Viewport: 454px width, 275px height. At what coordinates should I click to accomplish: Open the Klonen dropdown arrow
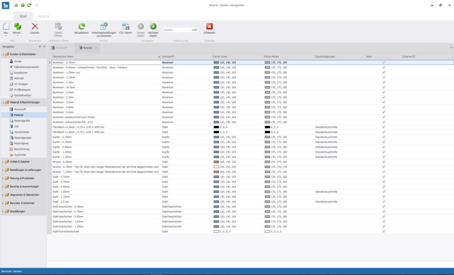[x=18, y=36]
